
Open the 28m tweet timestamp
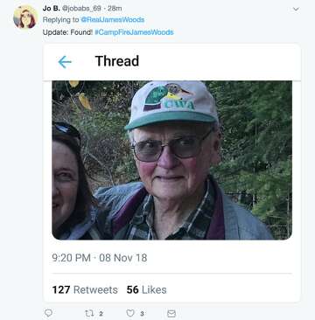115,8
